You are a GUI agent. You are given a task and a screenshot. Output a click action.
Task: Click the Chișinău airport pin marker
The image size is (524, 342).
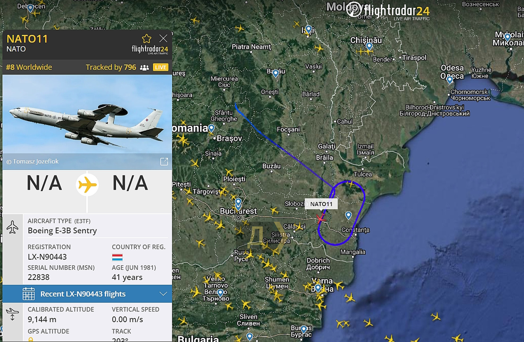(369, 46)
